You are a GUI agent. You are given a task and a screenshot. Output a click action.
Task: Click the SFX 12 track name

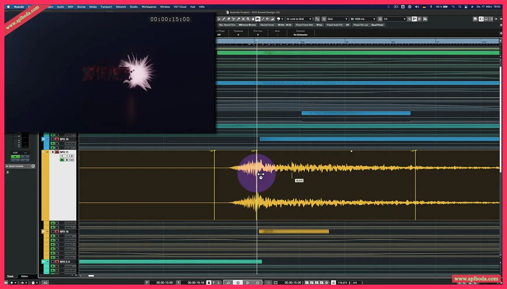tap(64, 231)
